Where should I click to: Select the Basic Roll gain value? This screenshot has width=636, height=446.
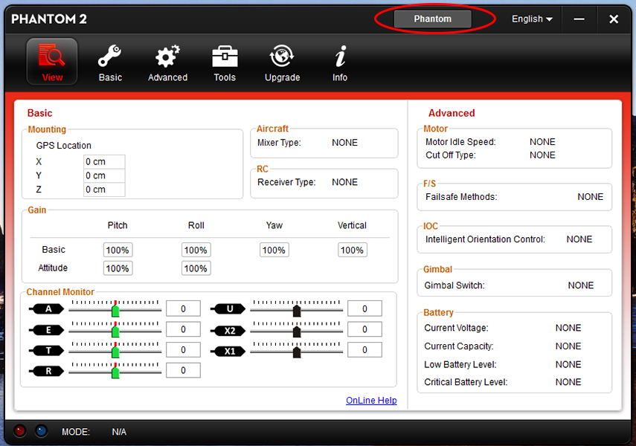(x=196, y=251)
